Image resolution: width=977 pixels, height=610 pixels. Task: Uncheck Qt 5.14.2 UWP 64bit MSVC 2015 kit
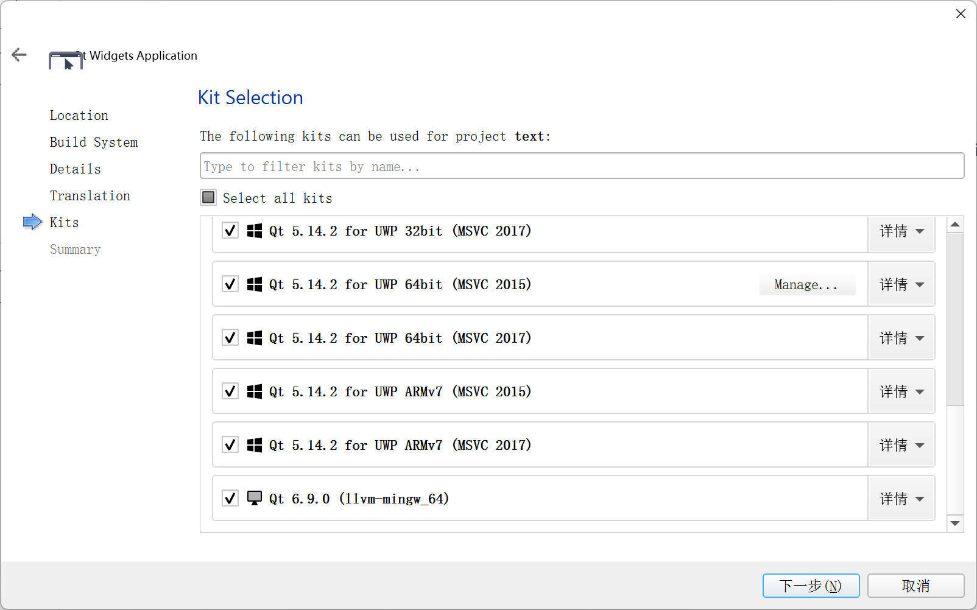(230, 284)
